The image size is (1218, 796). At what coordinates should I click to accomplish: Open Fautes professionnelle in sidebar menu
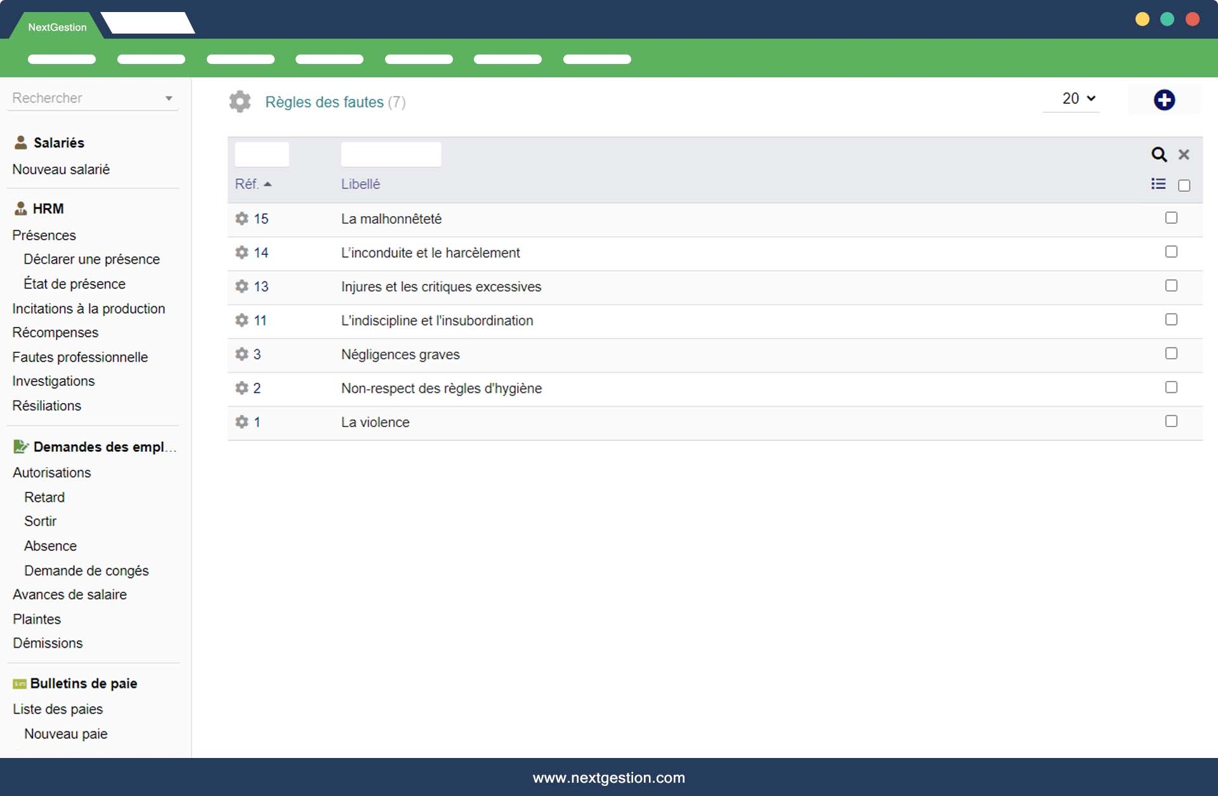coord(80,357)
